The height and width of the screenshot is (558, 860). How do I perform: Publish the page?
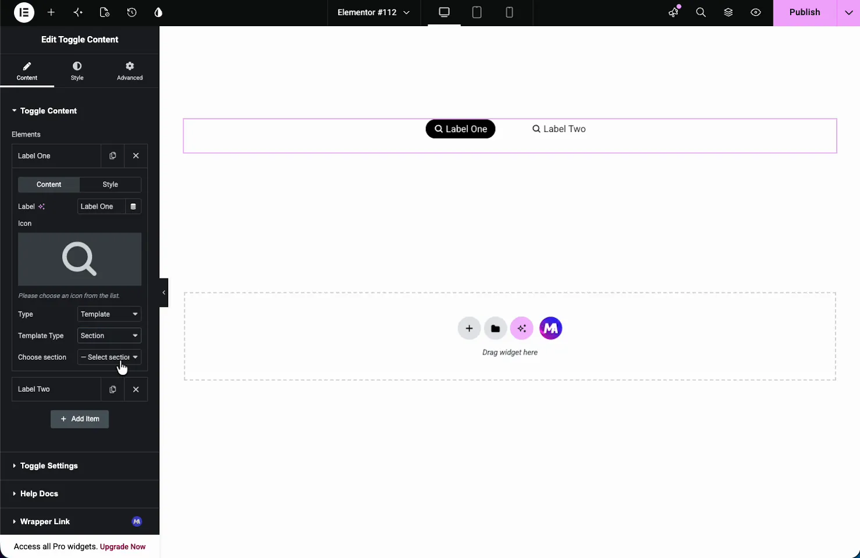(x=805, y=12)
